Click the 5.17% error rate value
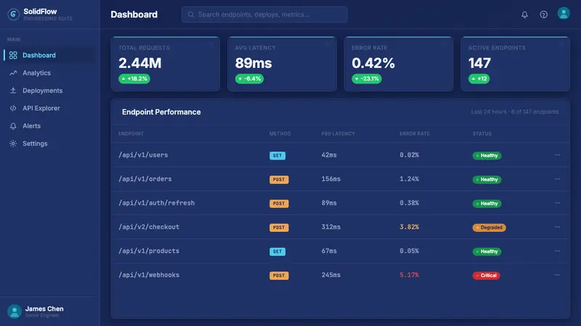The height and width of the screenshot is (326, 581). pyautogui.click(x=409, y=275)
